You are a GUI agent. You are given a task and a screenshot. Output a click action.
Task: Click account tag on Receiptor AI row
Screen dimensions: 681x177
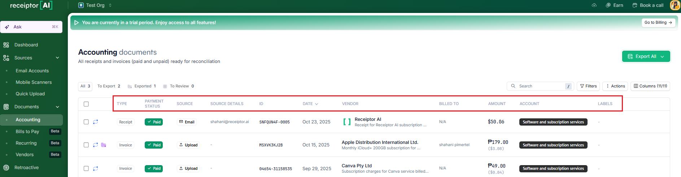point(553,122)
